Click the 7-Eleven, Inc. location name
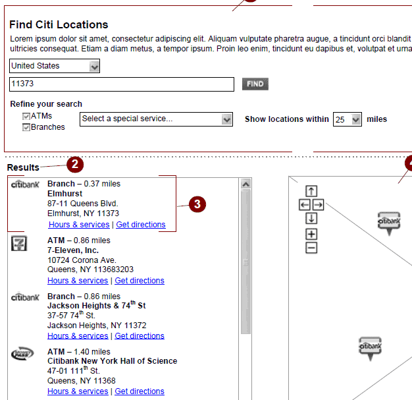 pos(73,250)
